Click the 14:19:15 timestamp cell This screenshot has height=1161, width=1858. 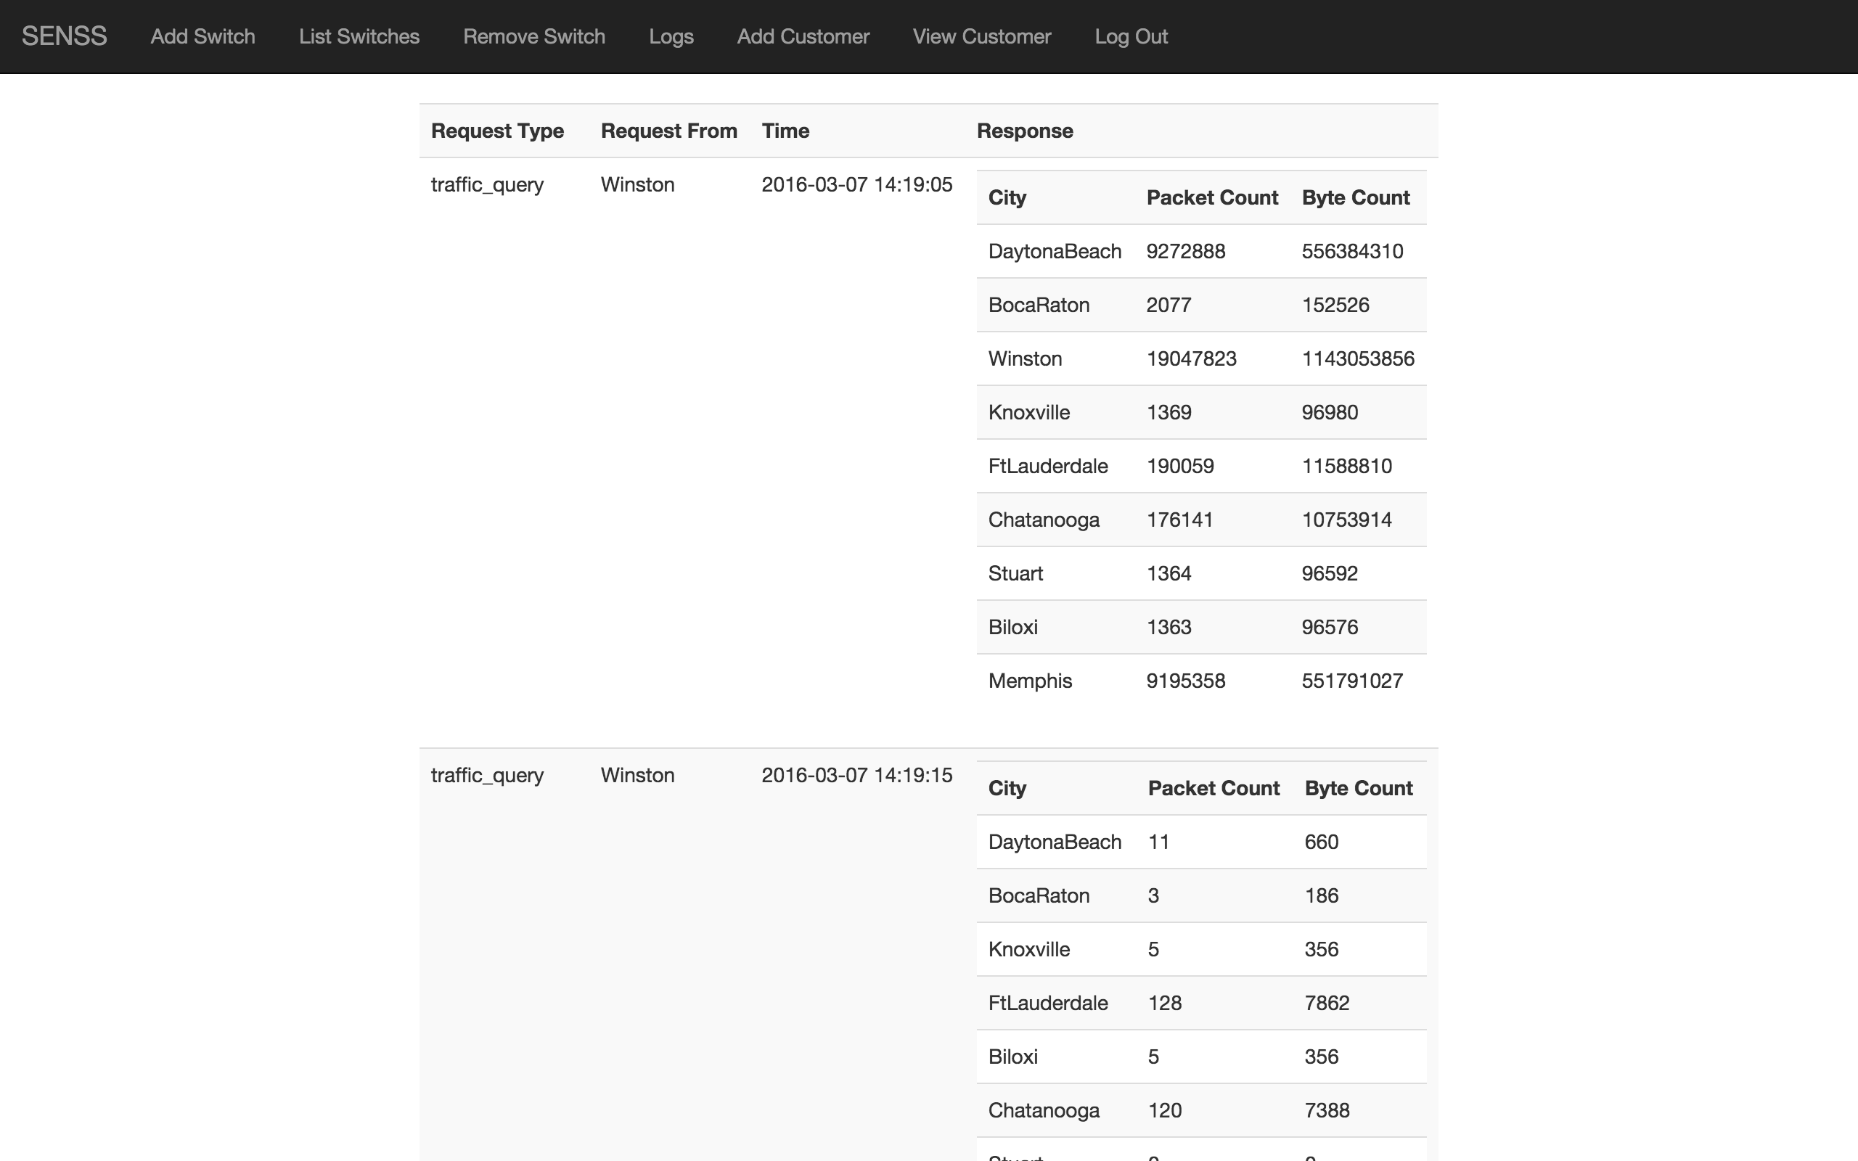pyautogui.click(x=856, y=775)
